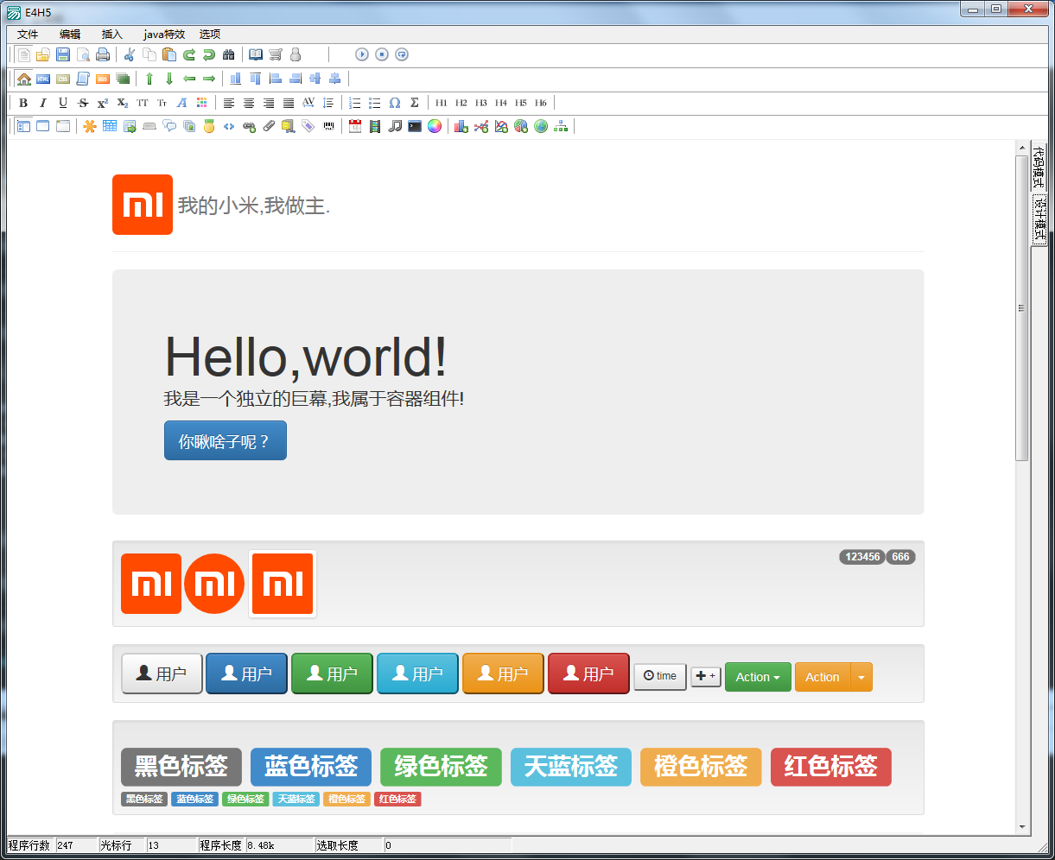Stop preview with the stop icon
The width and height of the screenshot is (1055, 860).
click(x=382, y=54)
